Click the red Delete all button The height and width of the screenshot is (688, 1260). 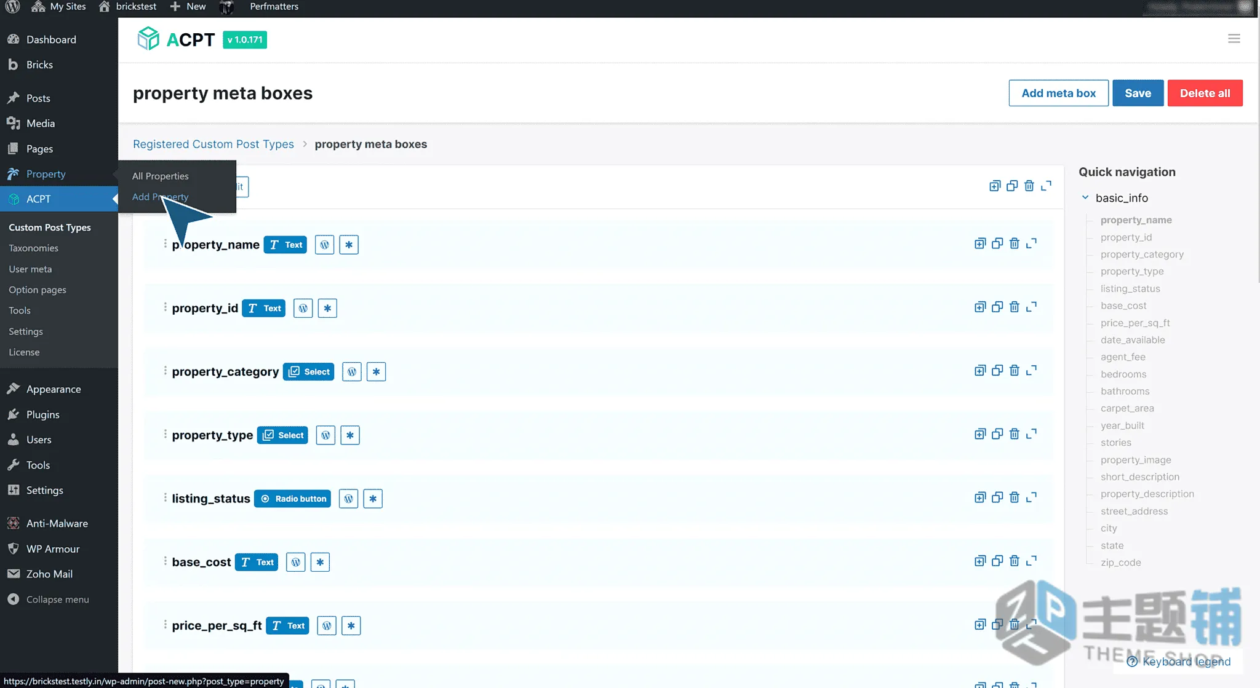[x=1205, y=93]
